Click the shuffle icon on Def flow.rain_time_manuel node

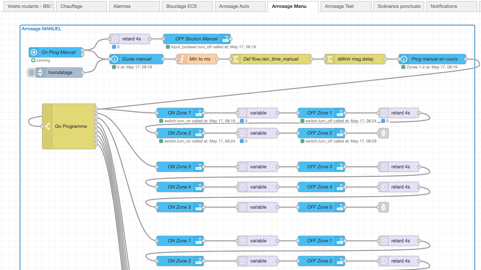[x=236, y=59]
